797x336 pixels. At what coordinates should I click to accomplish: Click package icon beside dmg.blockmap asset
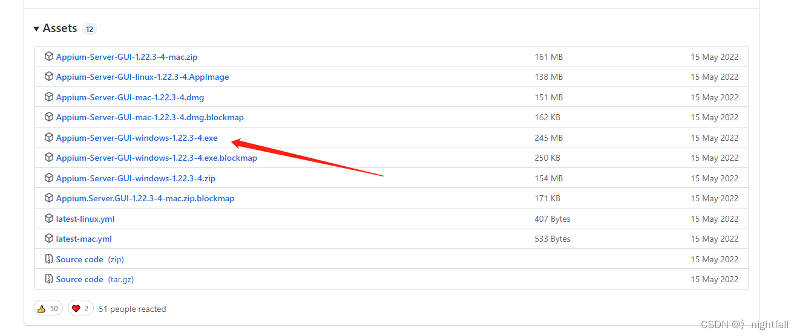[x=49, y=117]
